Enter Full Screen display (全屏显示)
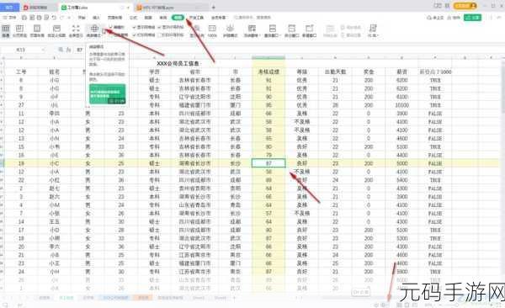Image resolution: width=505 pixels, height=308 pixels. 76,31
